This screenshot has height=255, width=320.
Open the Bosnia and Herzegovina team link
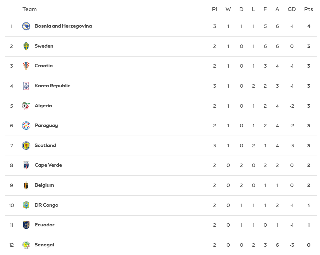click(x=63, y=26)
